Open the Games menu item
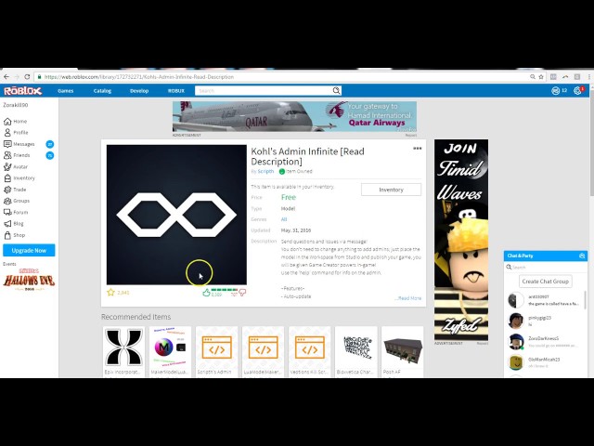The height and width of the screenshot is (446, 594). (66, 91)
